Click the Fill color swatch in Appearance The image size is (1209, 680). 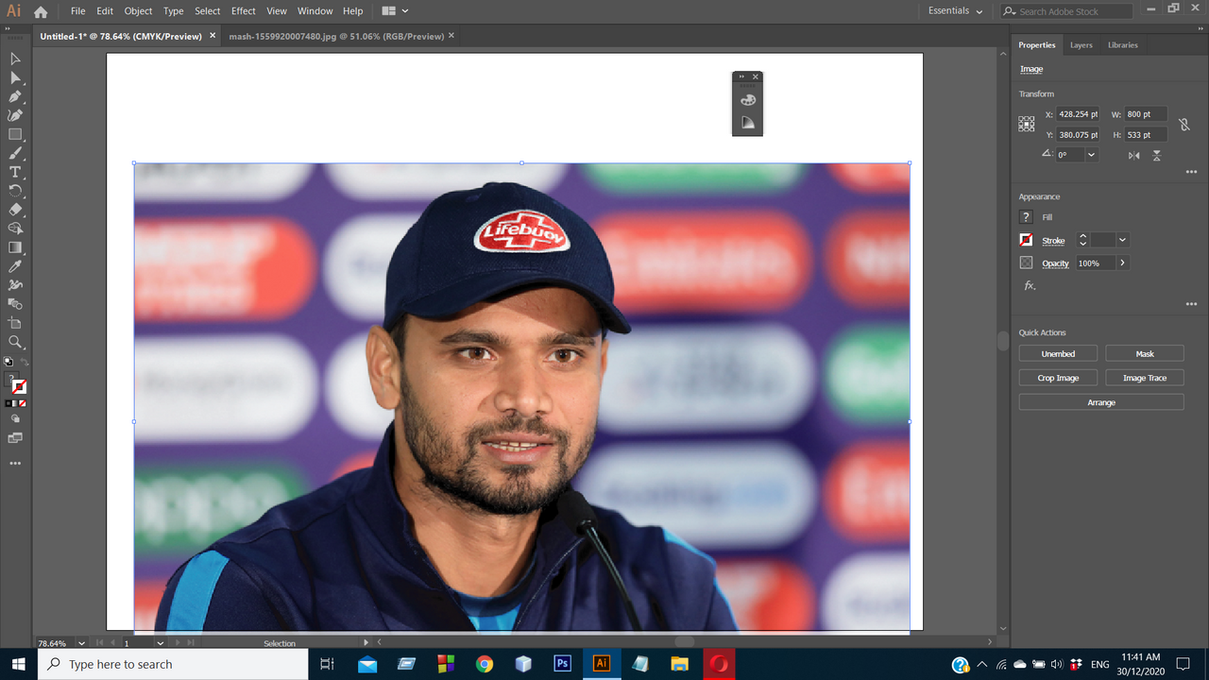1027,217
